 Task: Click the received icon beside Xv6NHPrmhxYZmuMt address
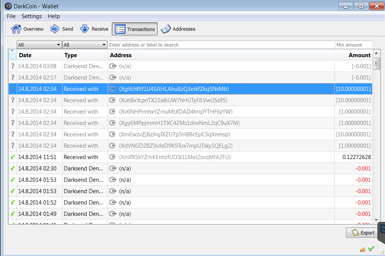(112, 111)
